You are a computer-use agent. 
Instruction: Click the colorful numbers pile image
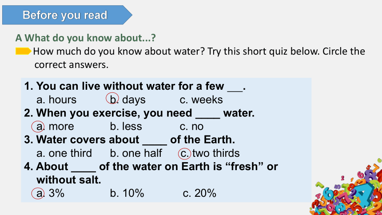346,187
